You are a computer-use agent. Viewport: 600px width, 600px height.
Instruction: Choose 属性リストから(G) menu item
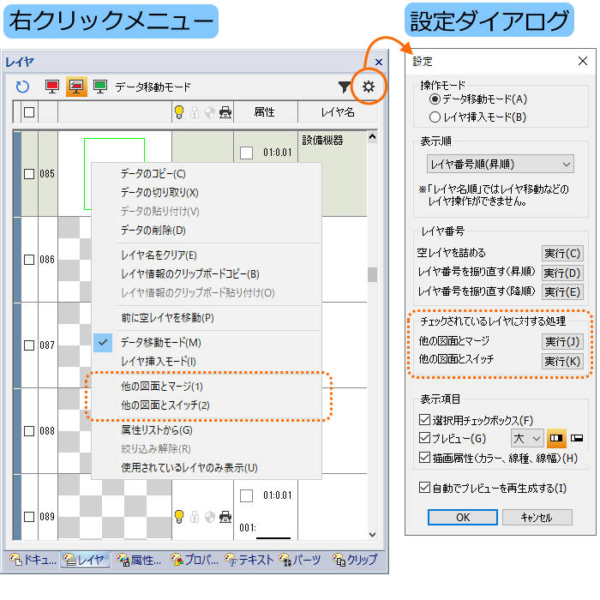(x=207, y=430)
